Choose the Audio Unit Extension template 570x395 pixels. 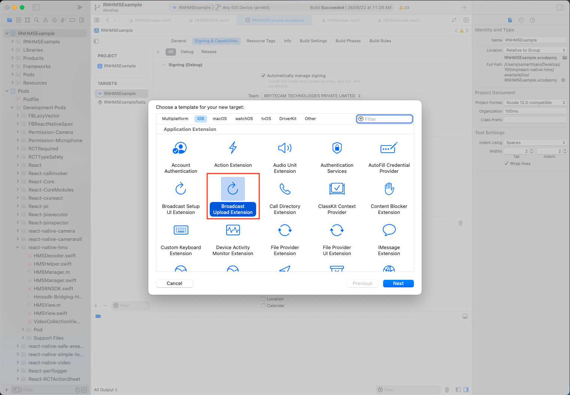285,148
